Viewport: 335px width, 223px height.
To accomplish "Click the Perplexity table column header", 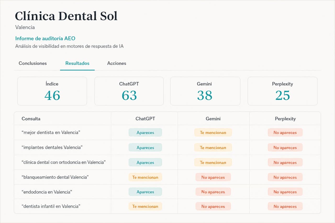I will click(285, 119).
